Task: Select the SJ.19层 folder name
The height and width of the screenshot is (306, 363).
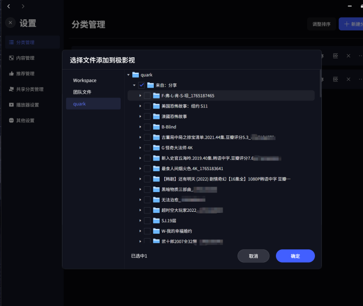Action: click(x=169, y=220)
